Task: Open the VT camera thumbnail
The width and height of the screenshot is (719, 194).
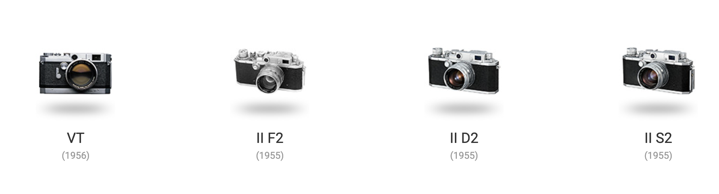Action: pos(75,72)
